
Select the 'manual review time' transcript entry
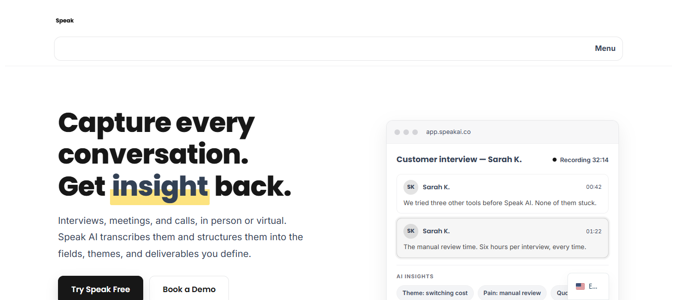coord(503,238)
